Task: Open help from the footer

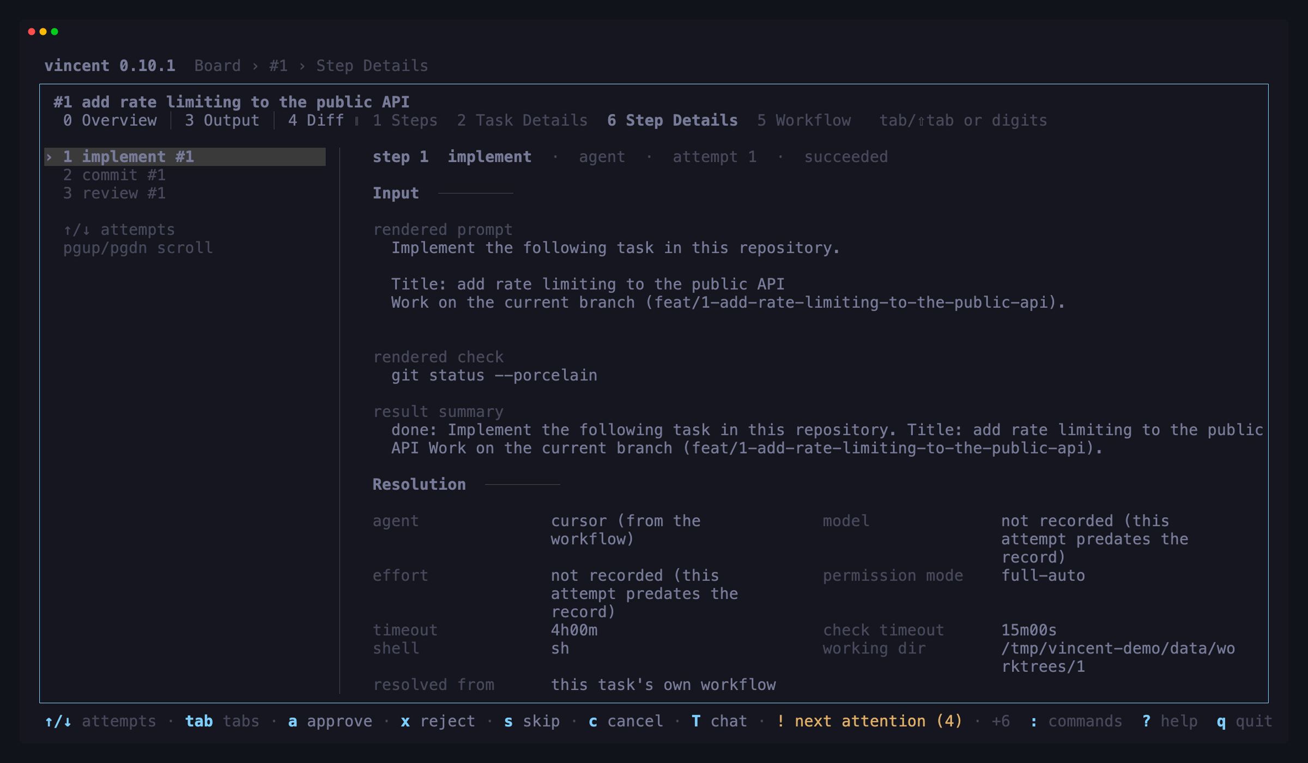Action: pyautogui.click(x=1170, y=722)
